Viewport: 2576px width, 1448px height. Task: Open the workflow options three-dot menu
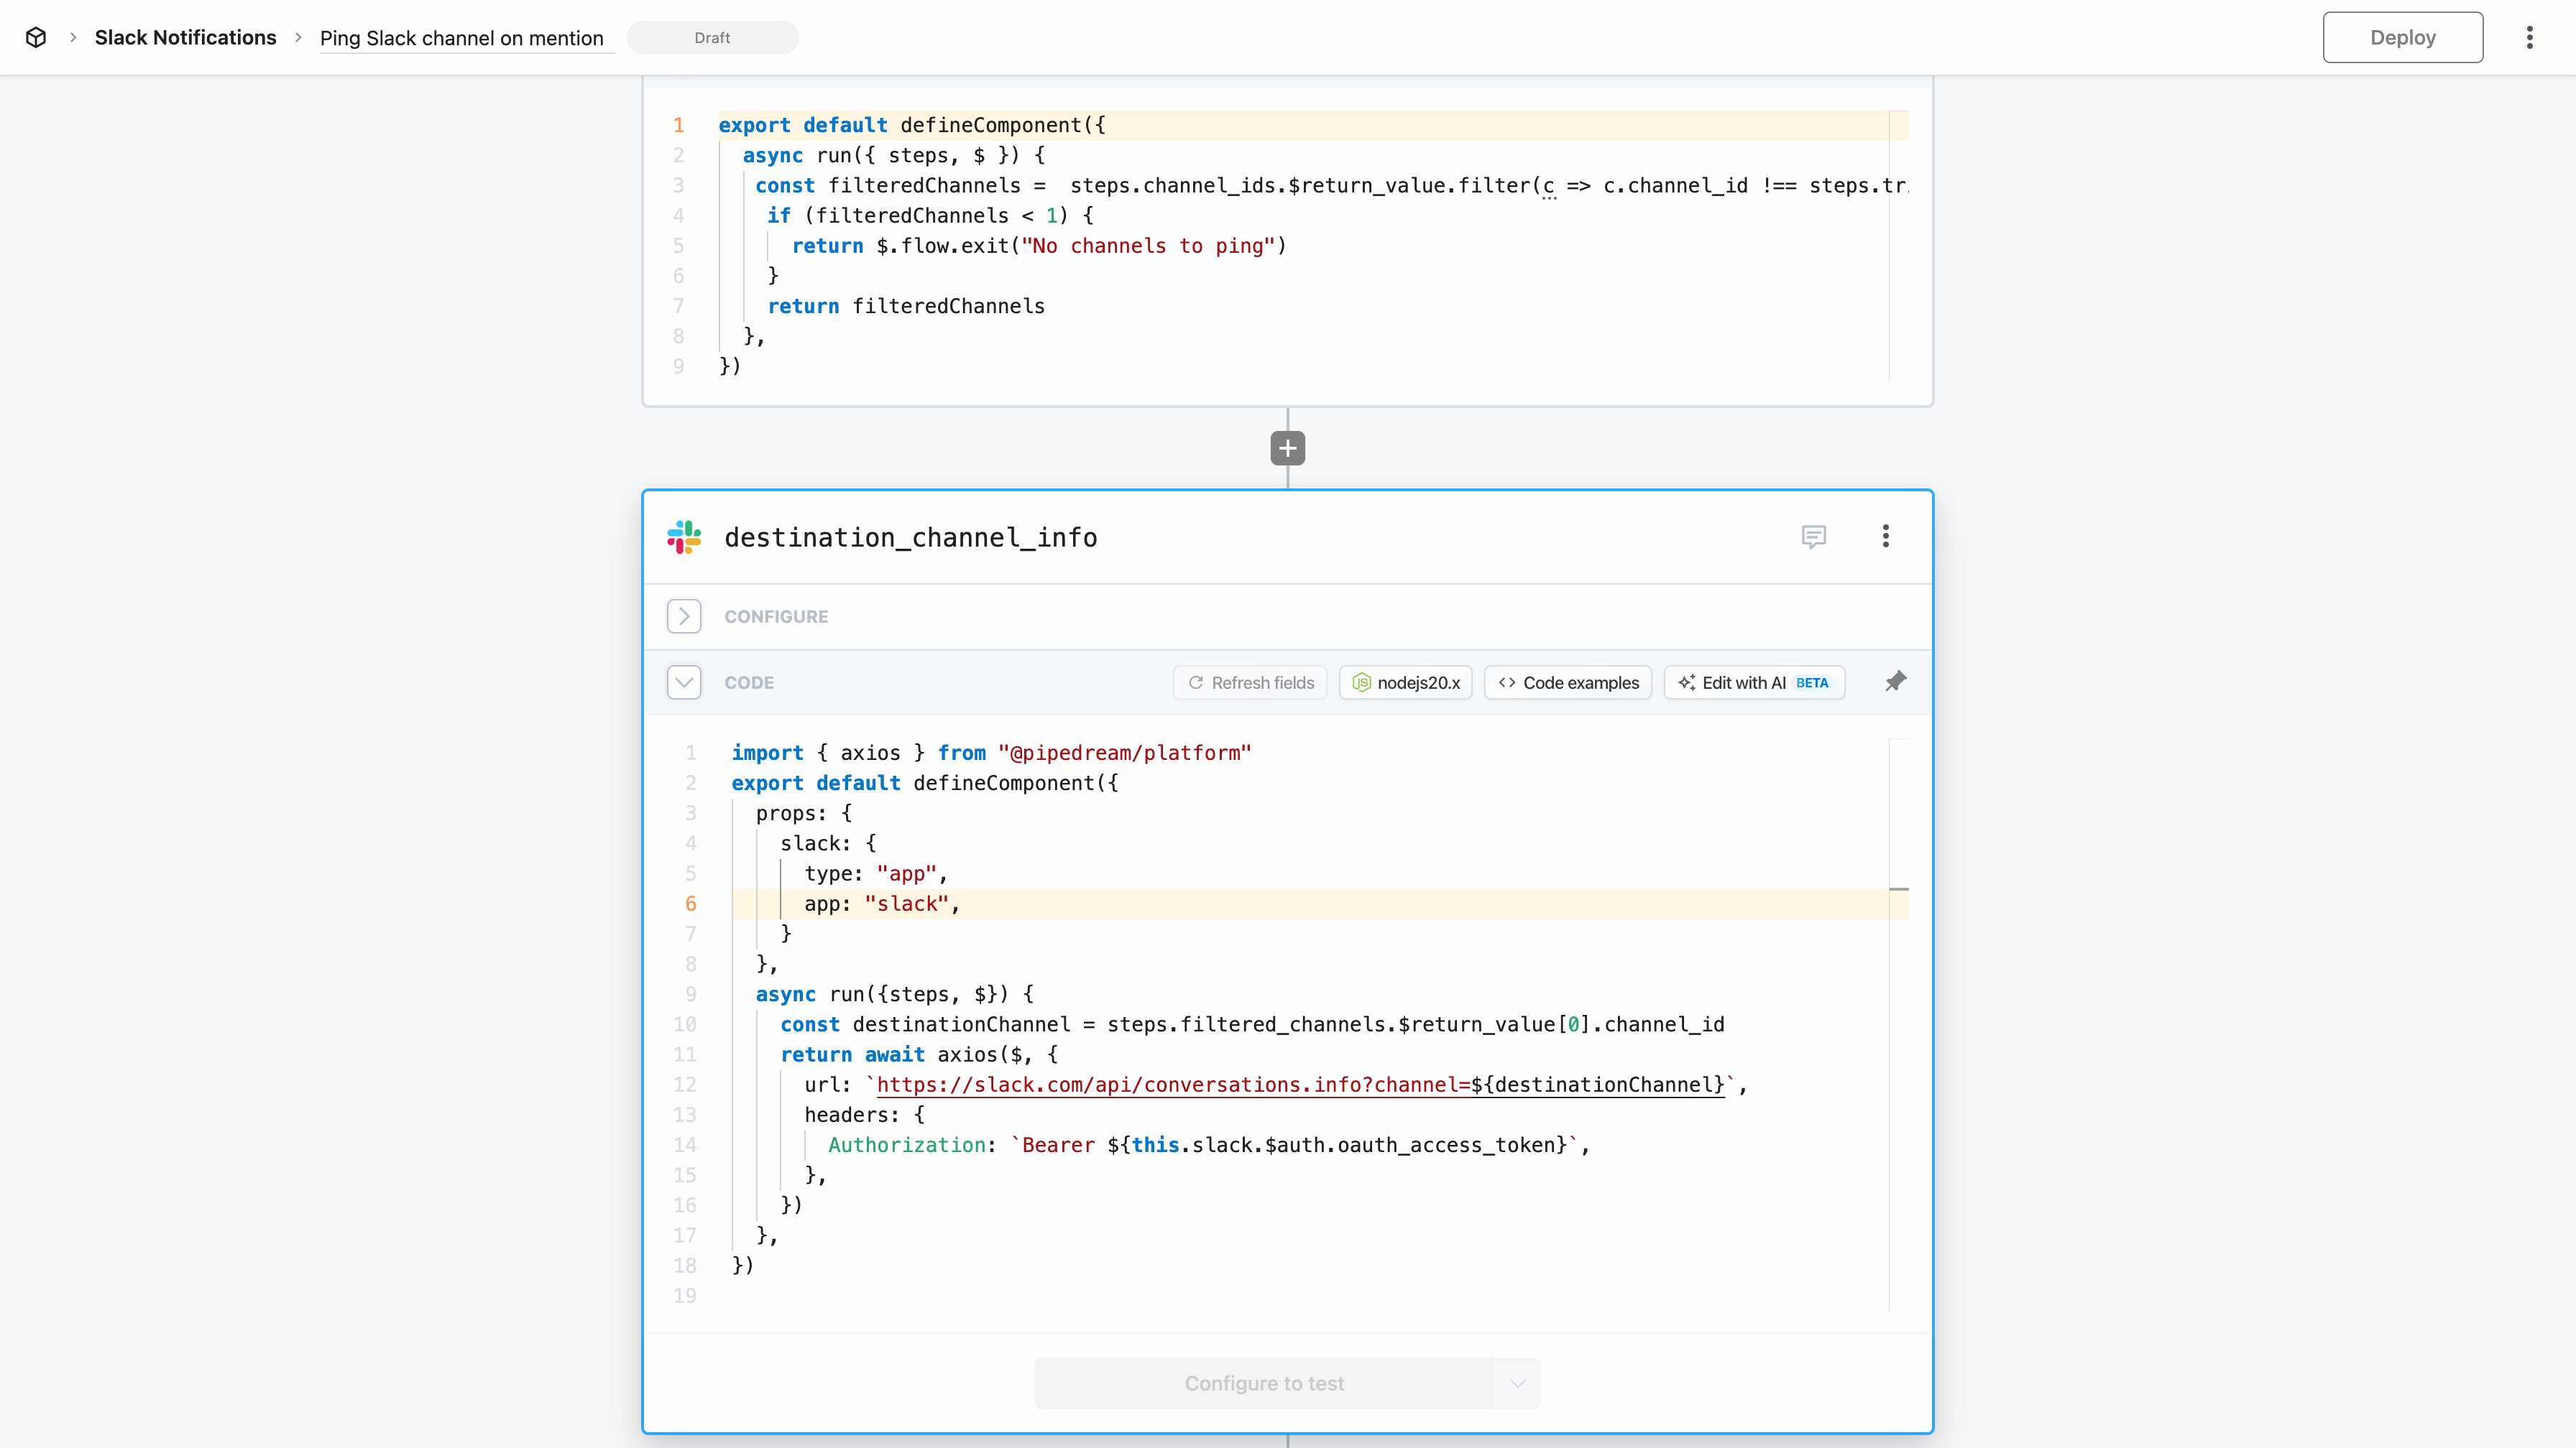[x=2529, y=37]
